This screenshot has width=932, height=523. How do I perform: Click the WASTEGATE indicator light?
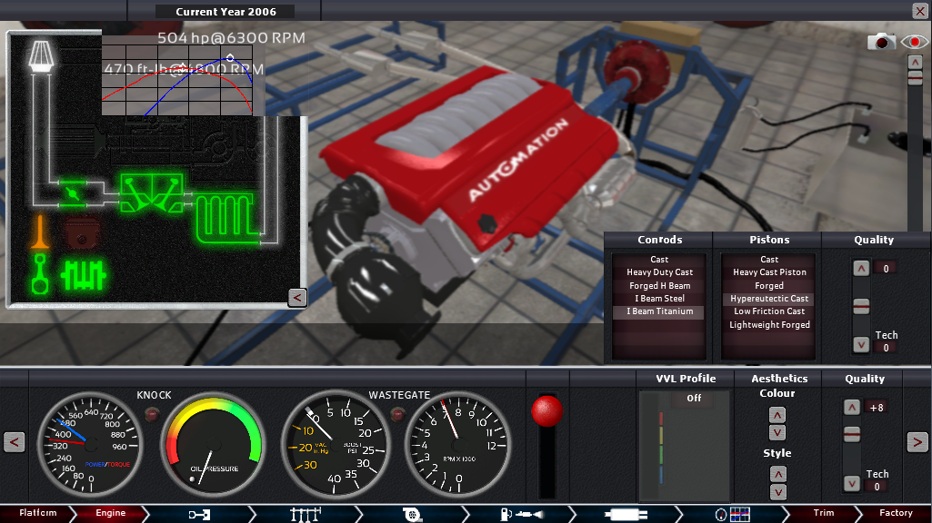point(397,414)
